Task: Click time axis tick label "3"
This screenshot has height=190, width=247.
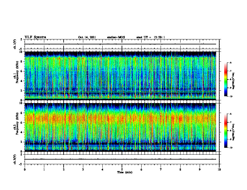Action: click(83, 170)
